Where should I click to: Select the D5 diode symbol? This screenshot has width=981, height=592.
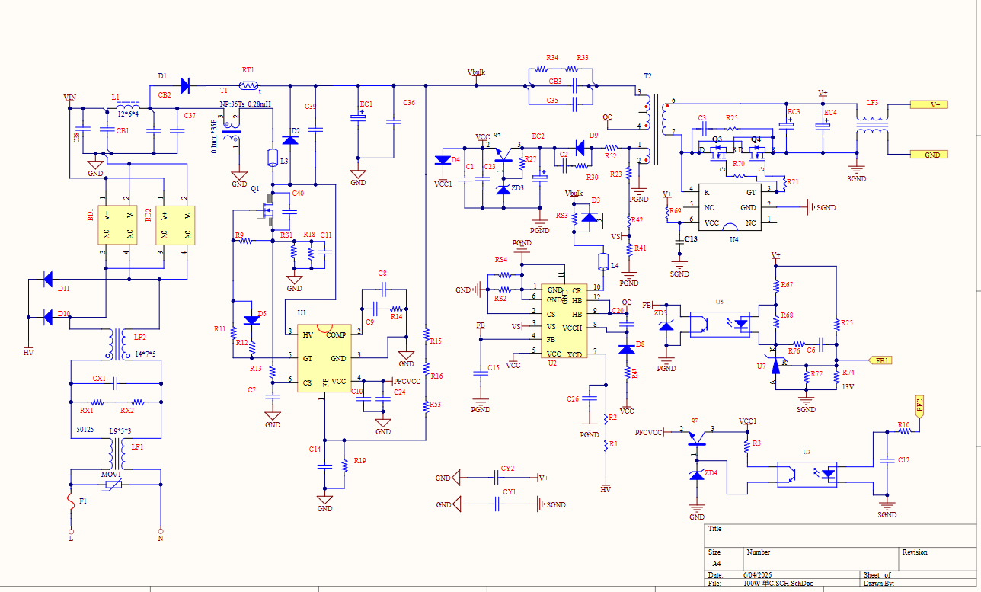251,320
